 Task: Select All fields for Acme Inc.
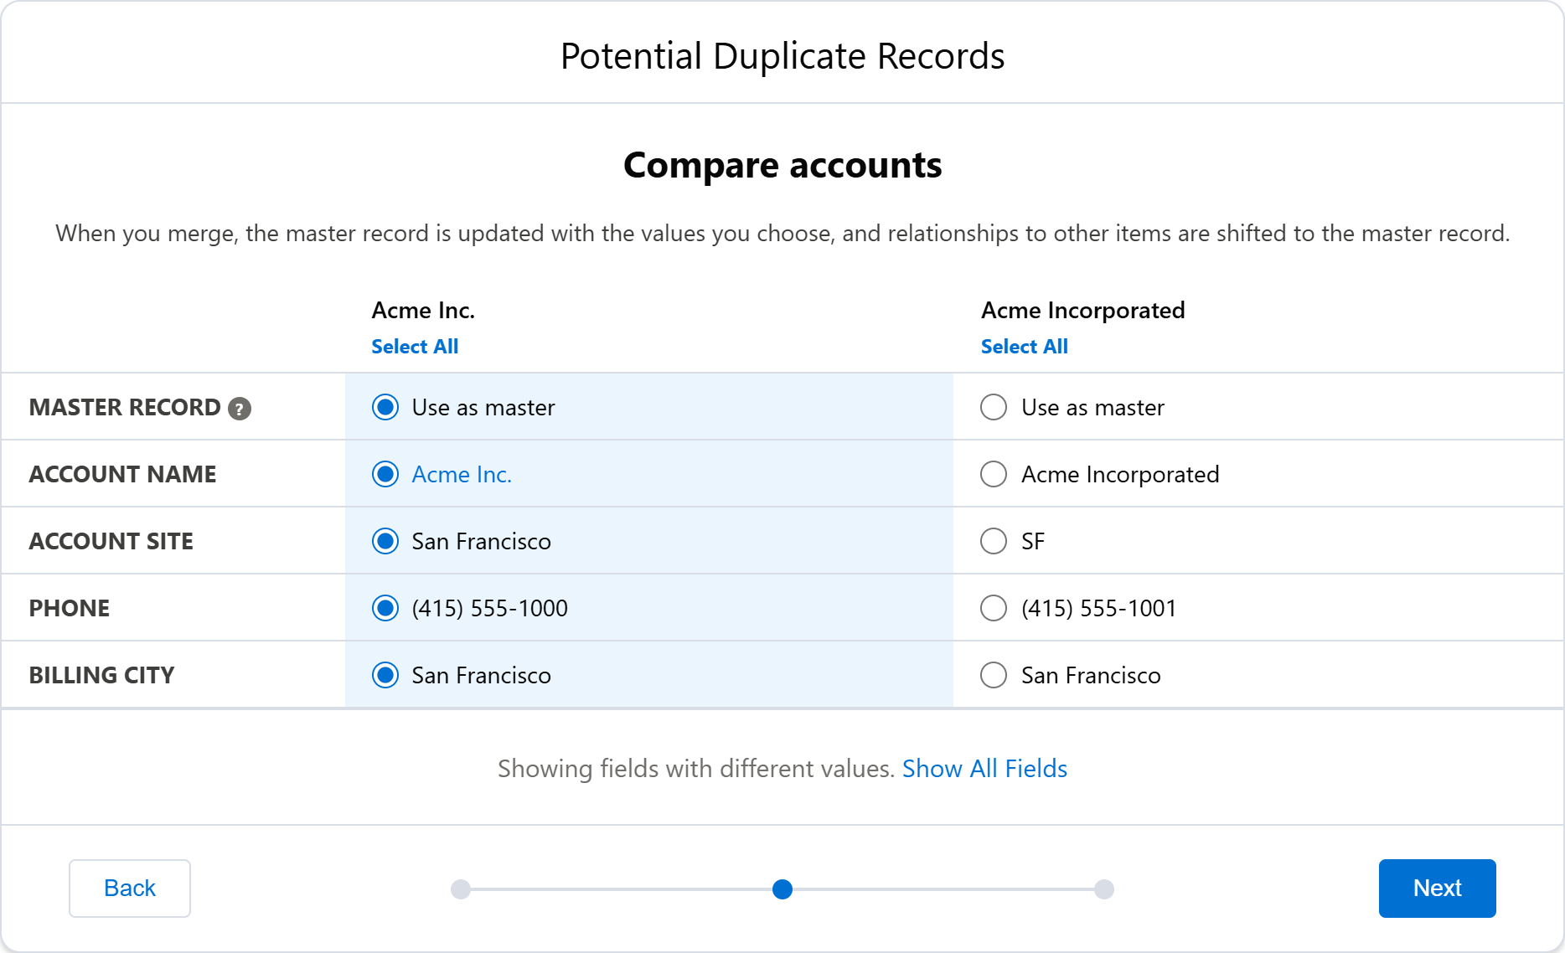click(415, 346)
